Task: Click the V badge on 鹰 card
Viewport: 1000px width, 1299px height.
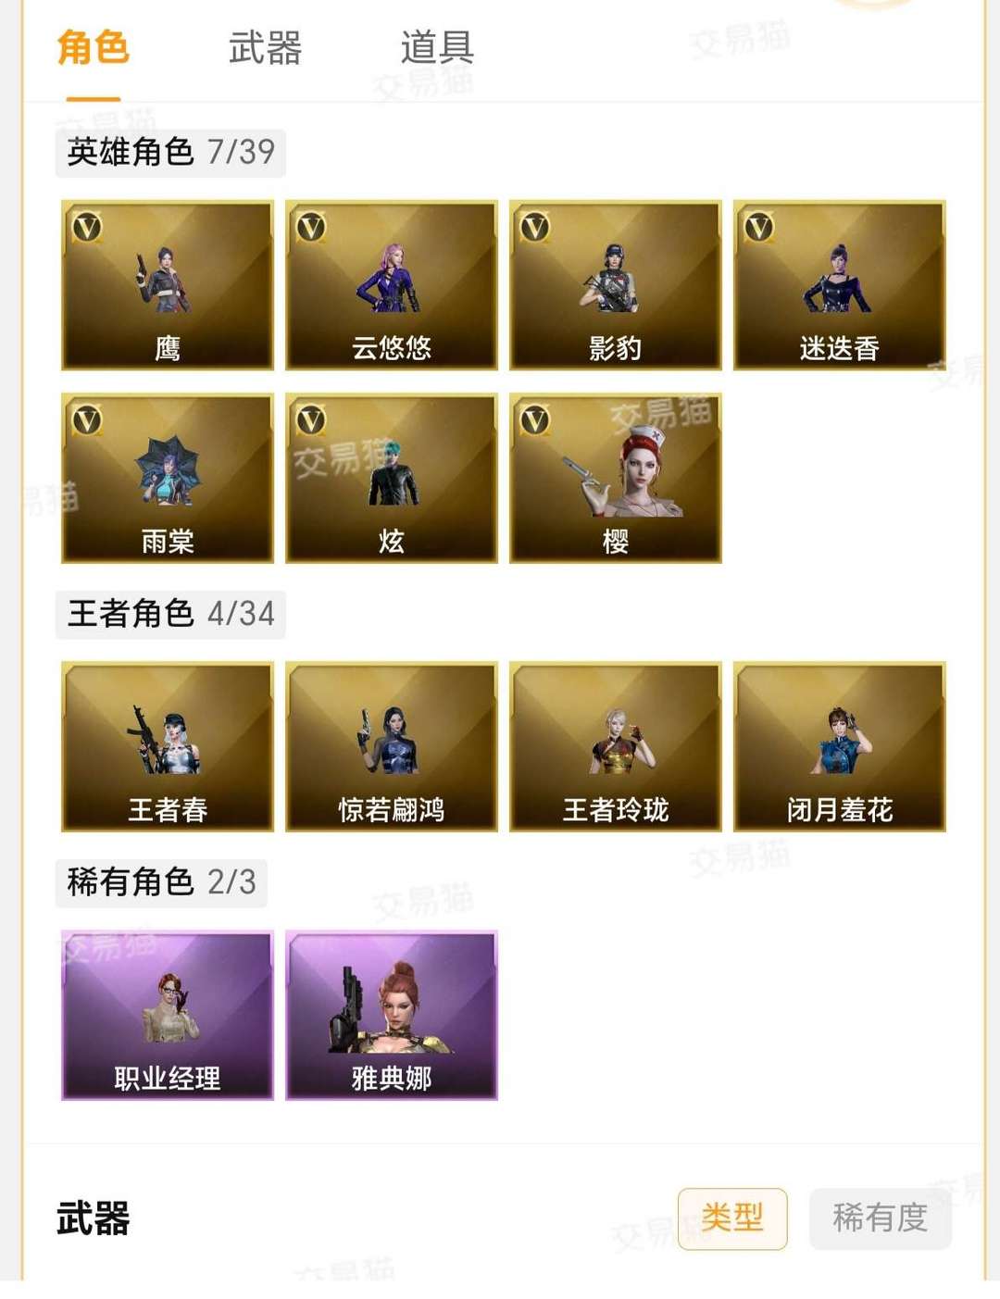Action: tap(87, 227)
